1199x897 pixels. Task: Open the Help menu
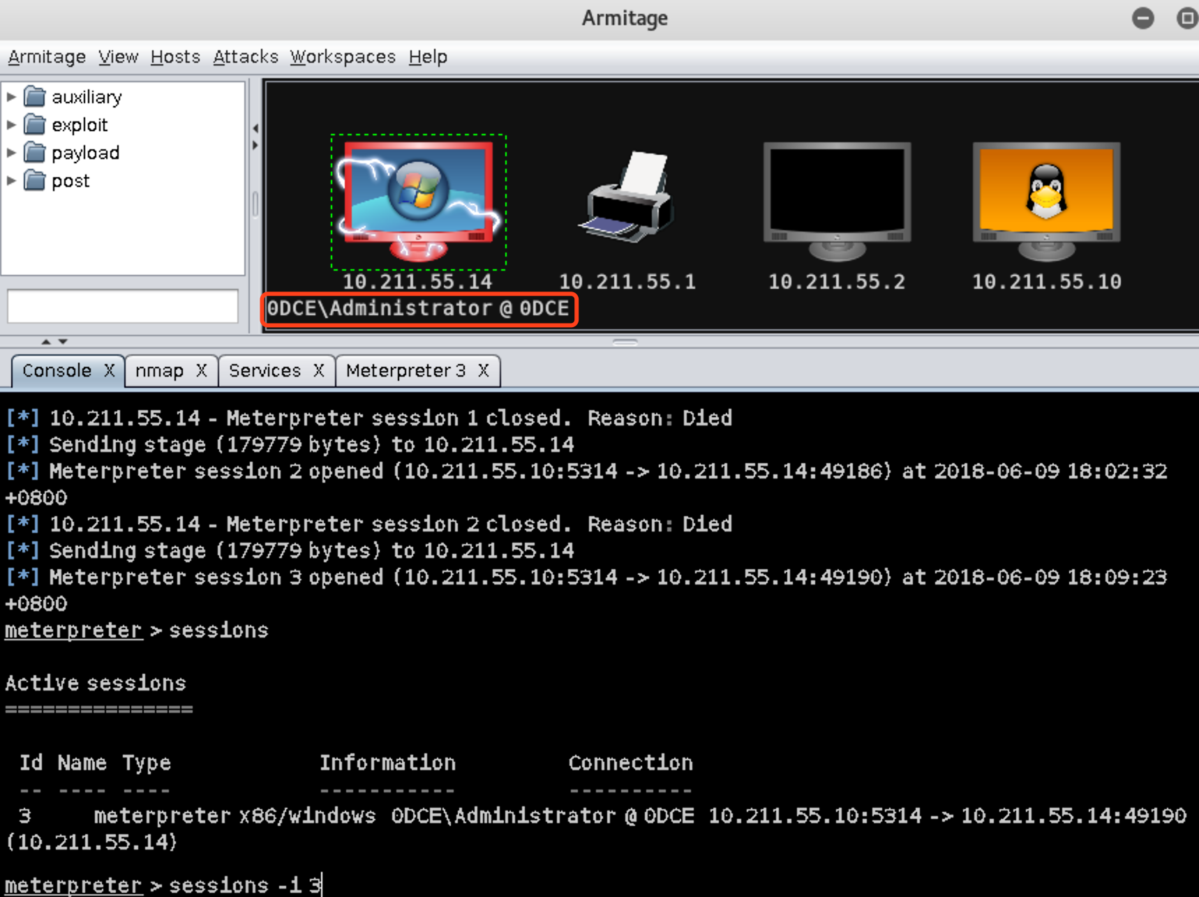pos(428,56)
